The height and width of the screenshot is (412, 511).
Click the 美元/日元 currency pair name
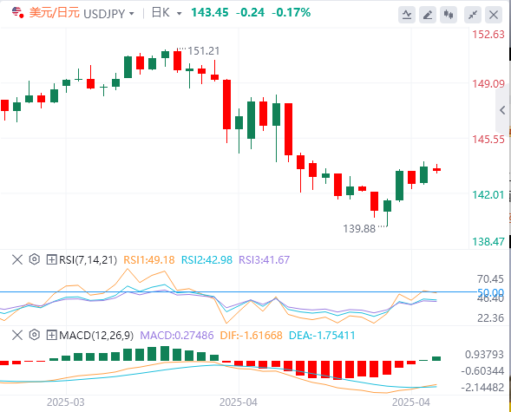click(55, 13)
